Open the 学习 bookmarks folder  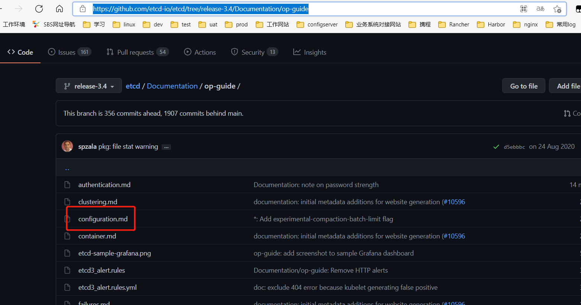[x=94, y=25]
